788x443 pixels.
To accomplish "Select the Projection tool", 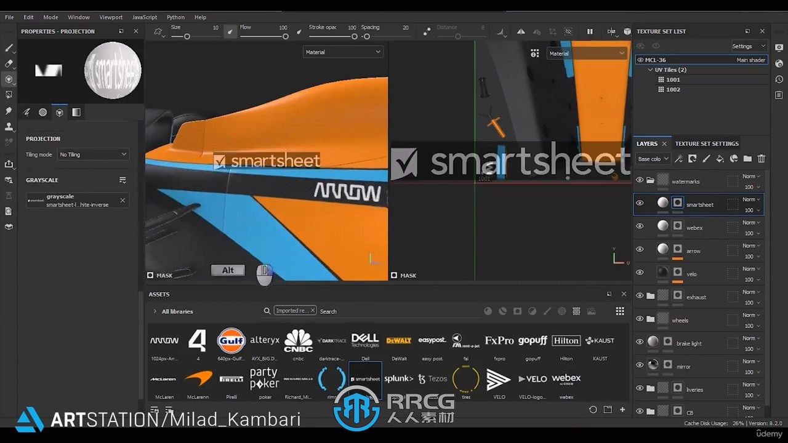I will point(9,79).
